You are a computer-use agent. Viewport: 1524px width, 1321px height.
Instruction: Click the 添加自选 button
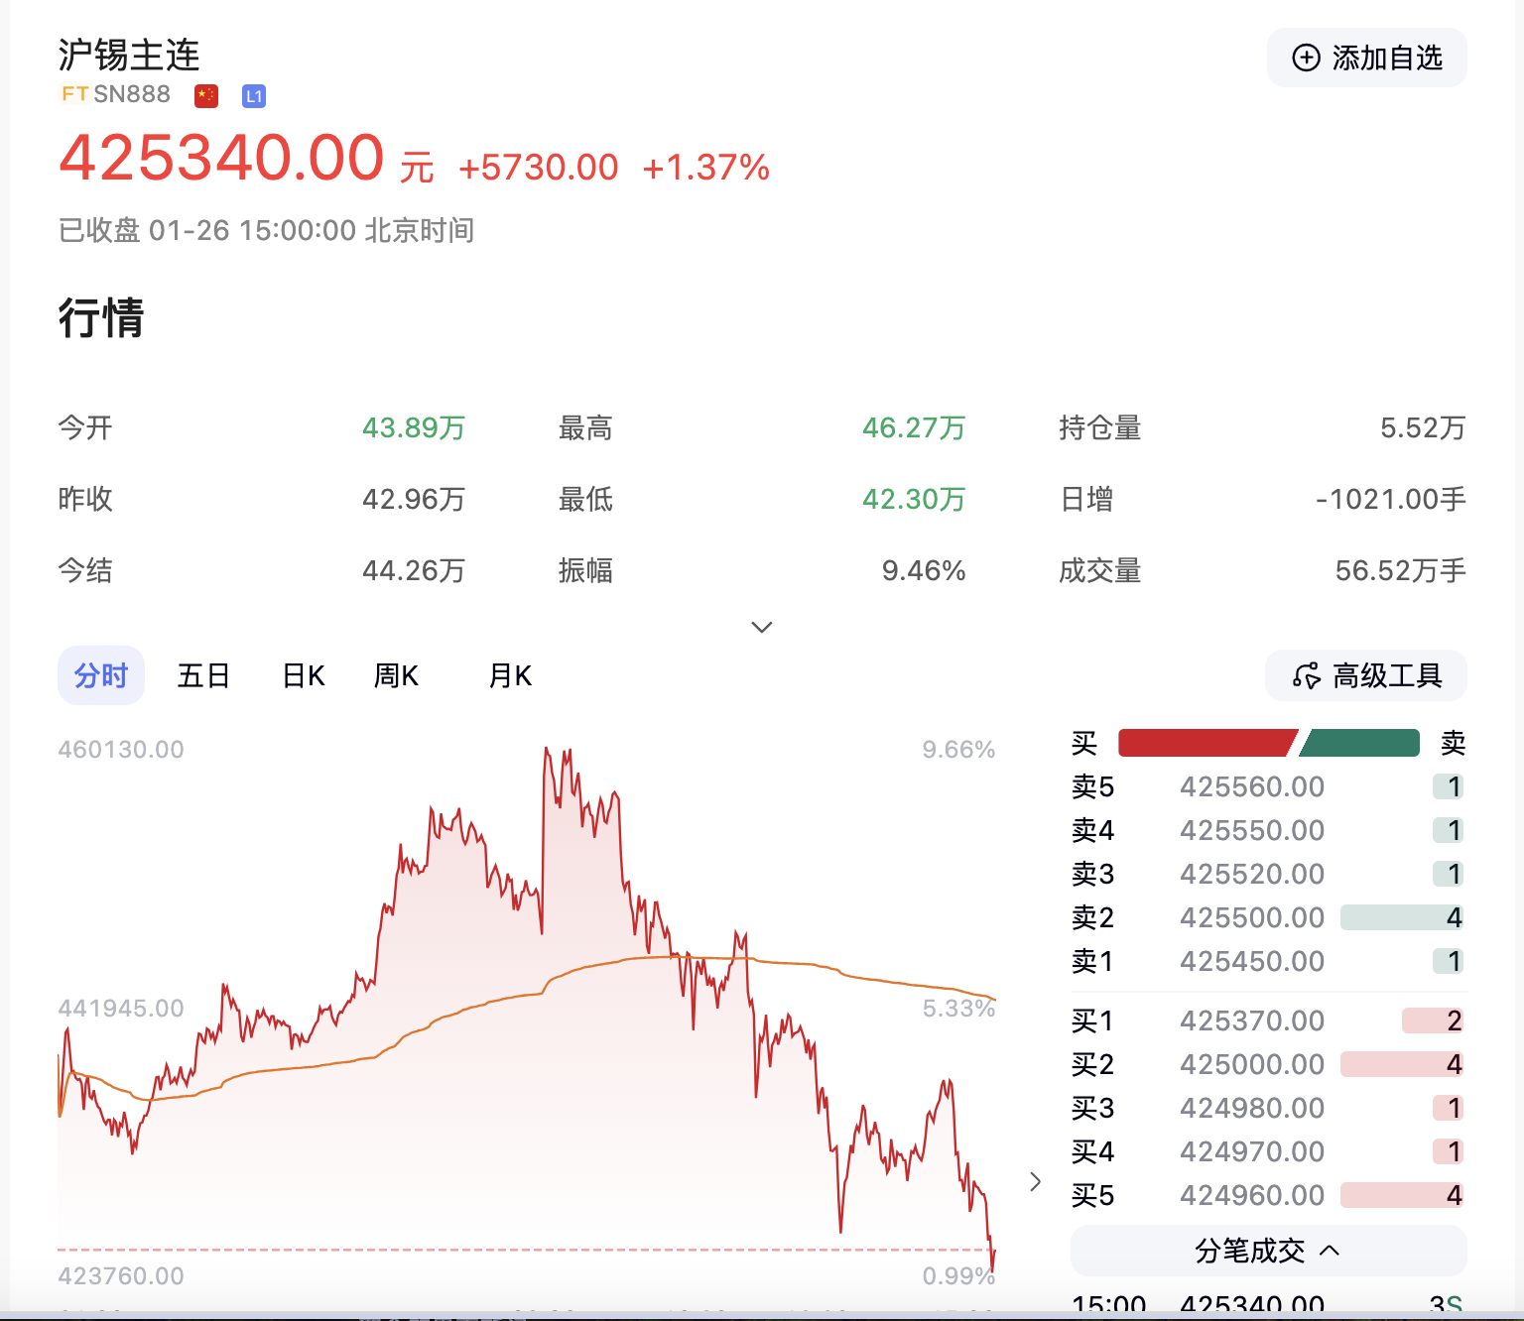(1366, 59)
